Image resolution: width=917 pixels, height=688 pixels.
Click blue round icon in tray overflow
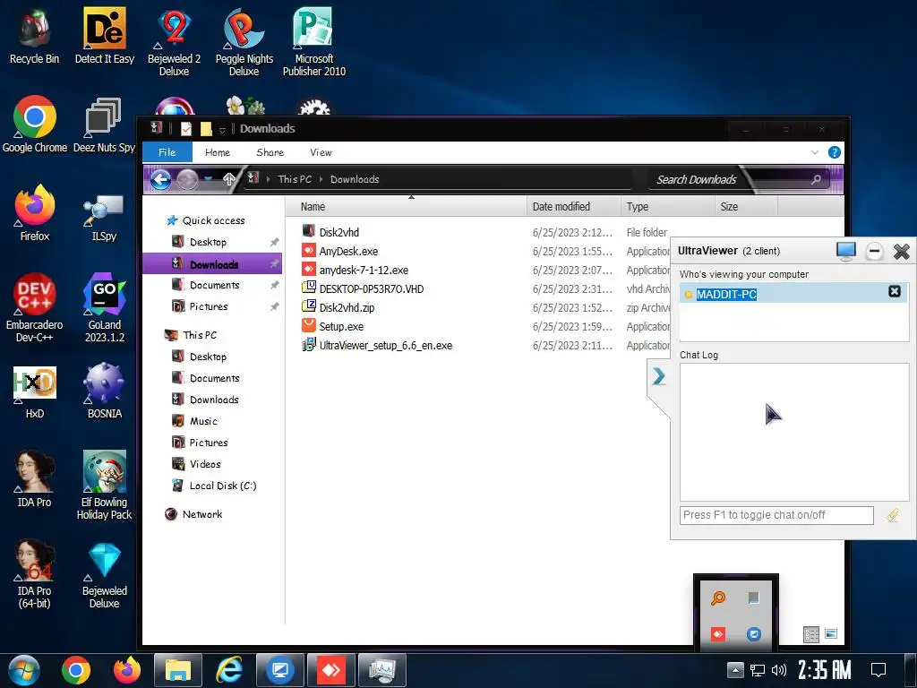tap(754, 634)
